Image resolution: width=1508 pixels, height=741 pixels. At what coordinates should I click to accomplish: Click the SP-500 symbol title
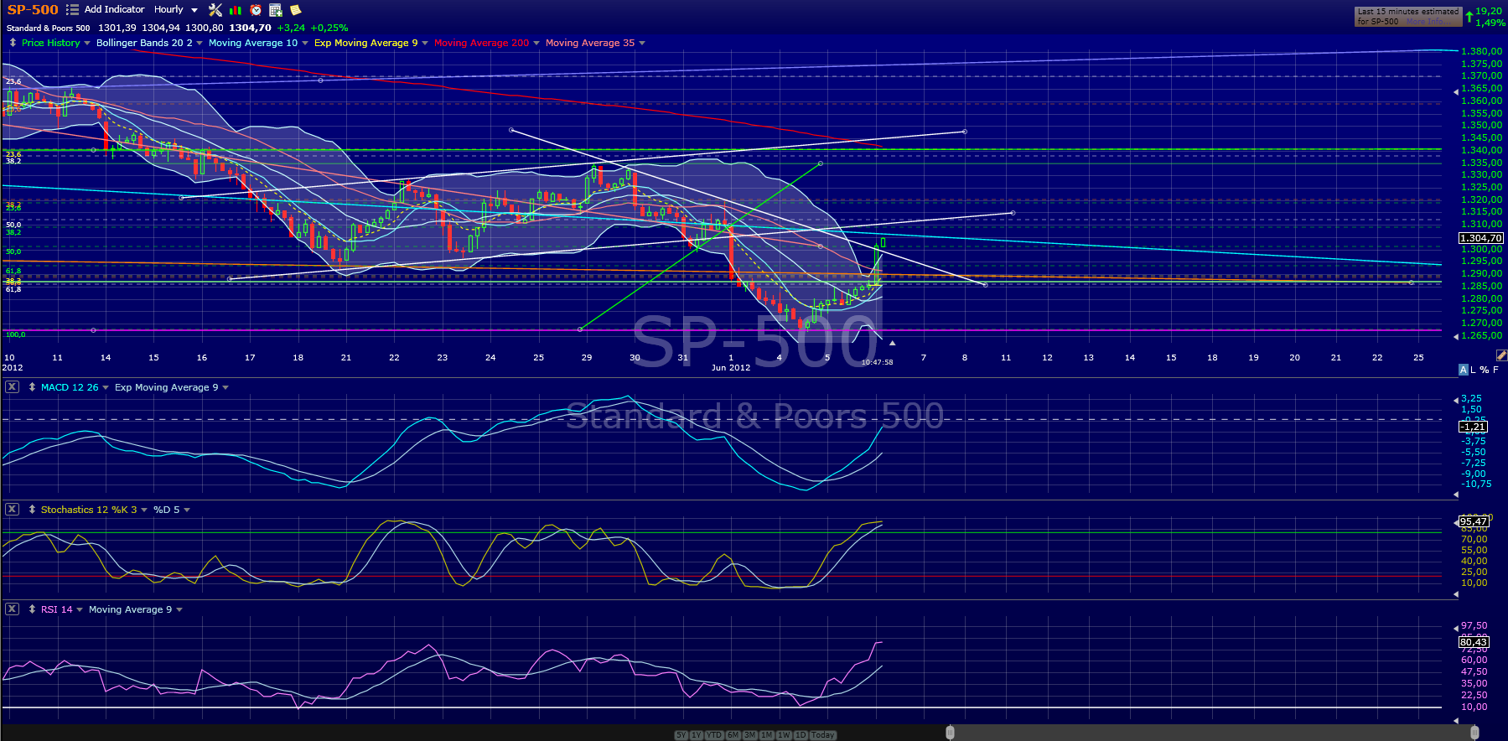tap(33, 10)
